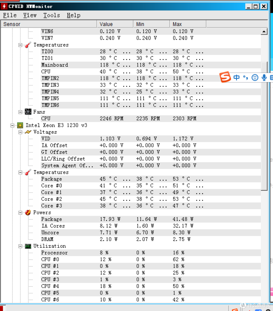Click the 2246 RPM fan value

pyautogui.click(x=111, y=118)
